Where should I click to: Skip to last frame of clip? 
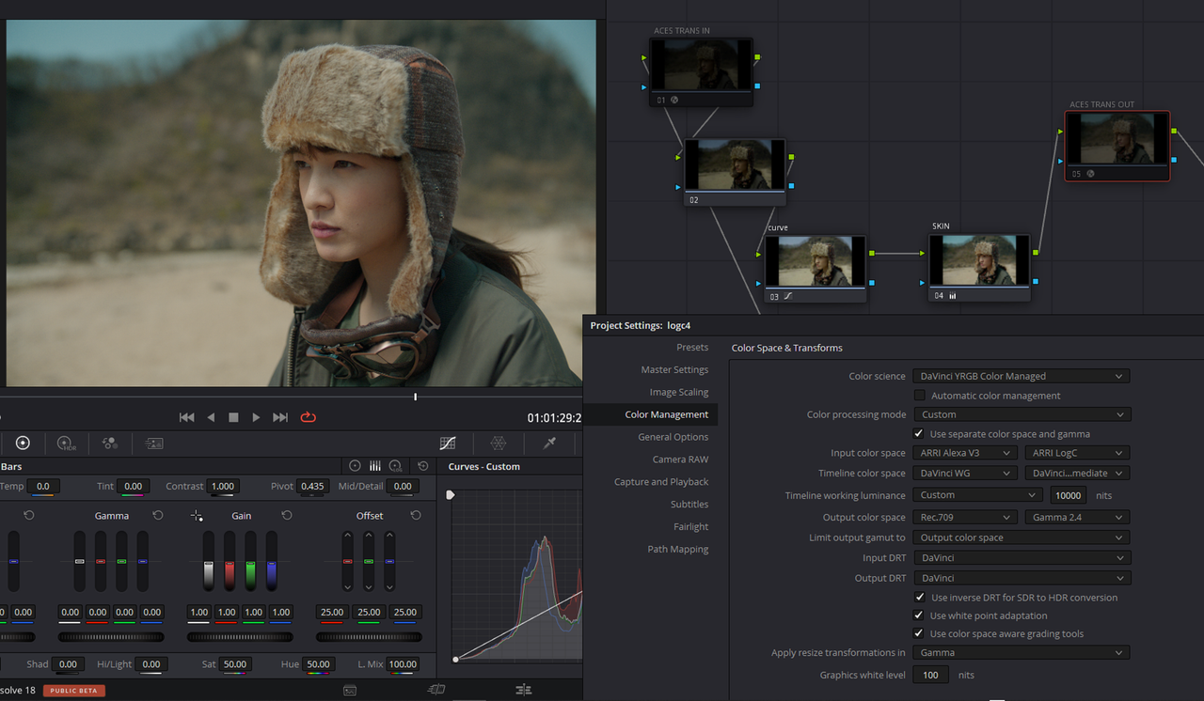pos(280,417)
